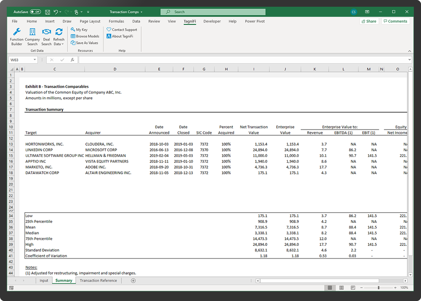Undo the last action

(x=56, y=12)
